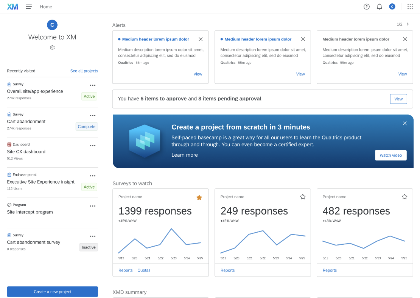Open Reports for 1399 responses project

pos(125,270)
